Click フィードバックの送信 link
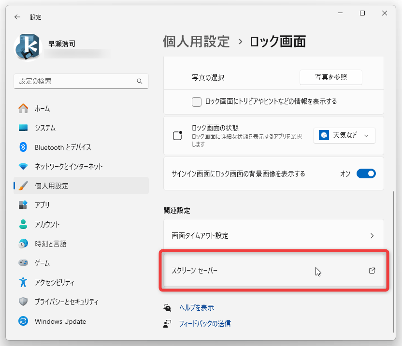Image resolution: width=402 pixels, height=346 pixels. pyautogui.click(x=204, y=324)
